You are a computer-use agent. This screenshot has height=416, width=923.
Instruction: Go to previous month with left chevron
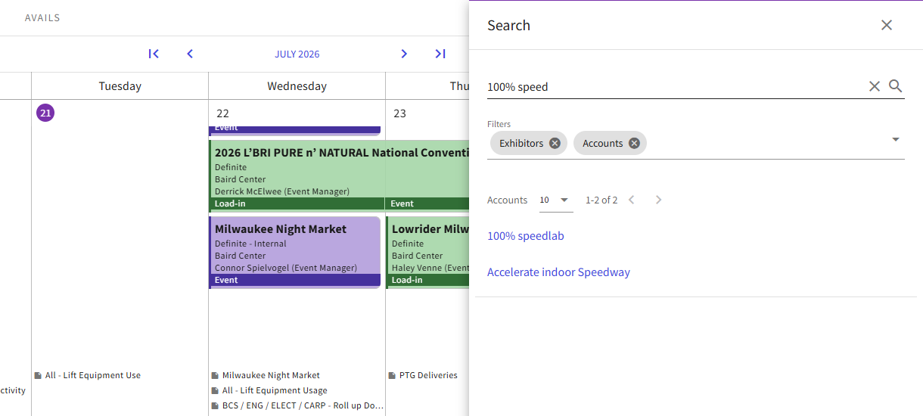190,54
